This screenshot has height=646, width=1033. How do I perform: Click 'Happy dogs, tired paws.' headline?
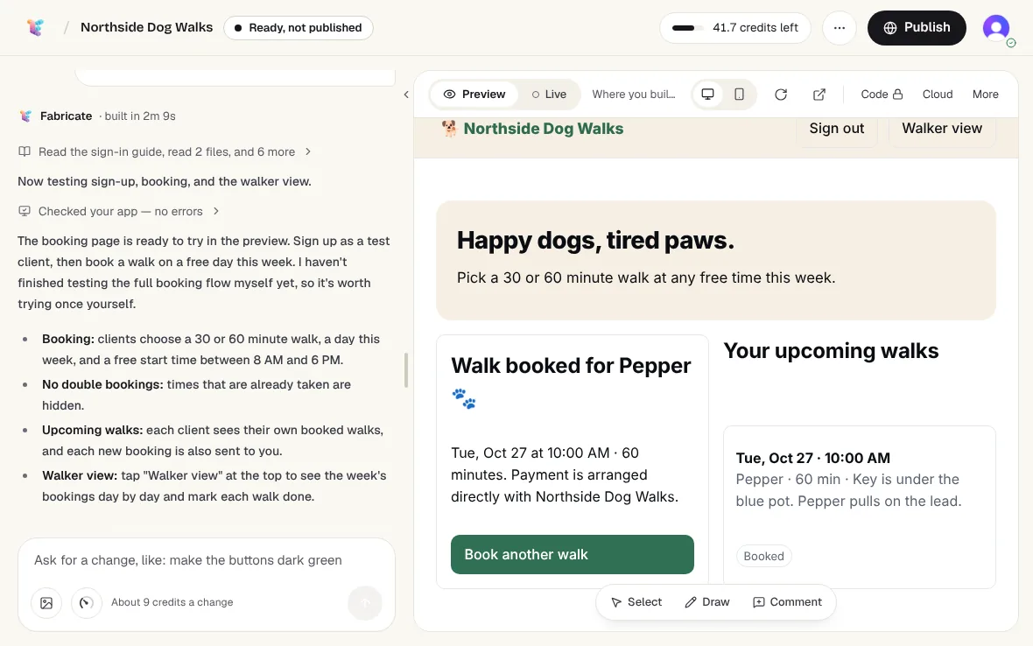595,241
